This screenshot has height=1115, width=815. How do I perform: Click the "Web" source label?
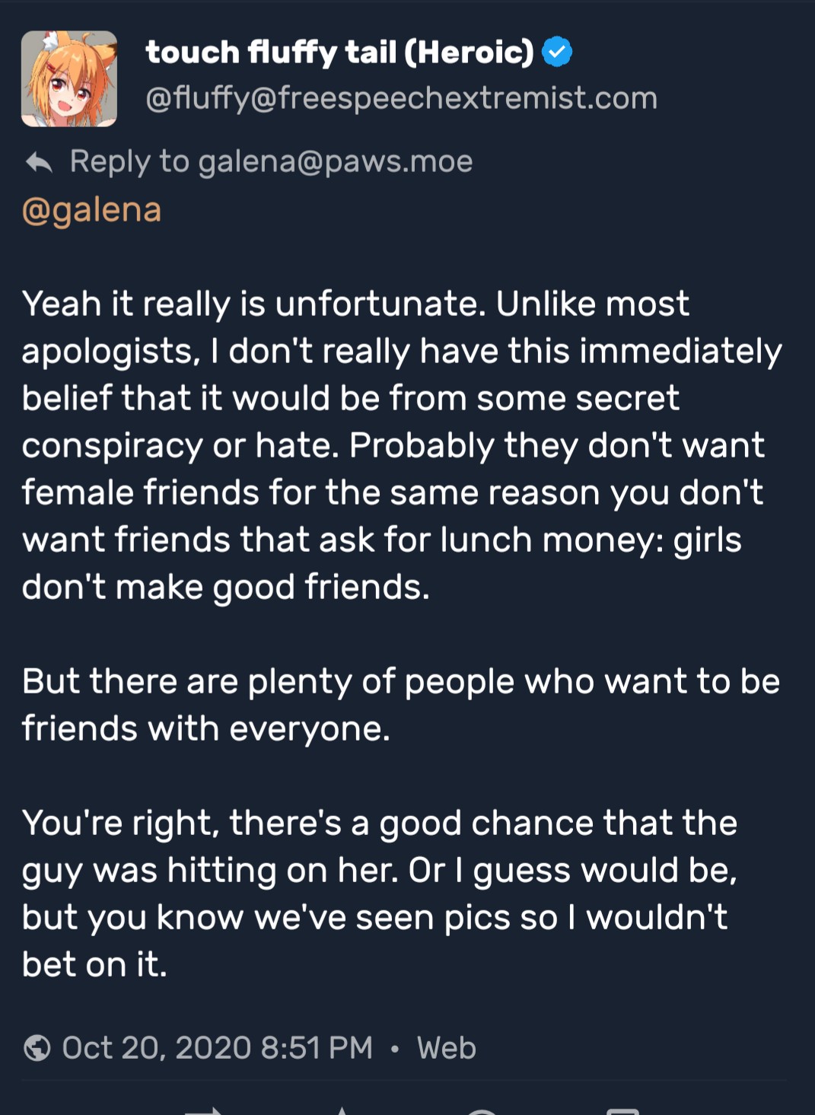[x=446, y=1048]
